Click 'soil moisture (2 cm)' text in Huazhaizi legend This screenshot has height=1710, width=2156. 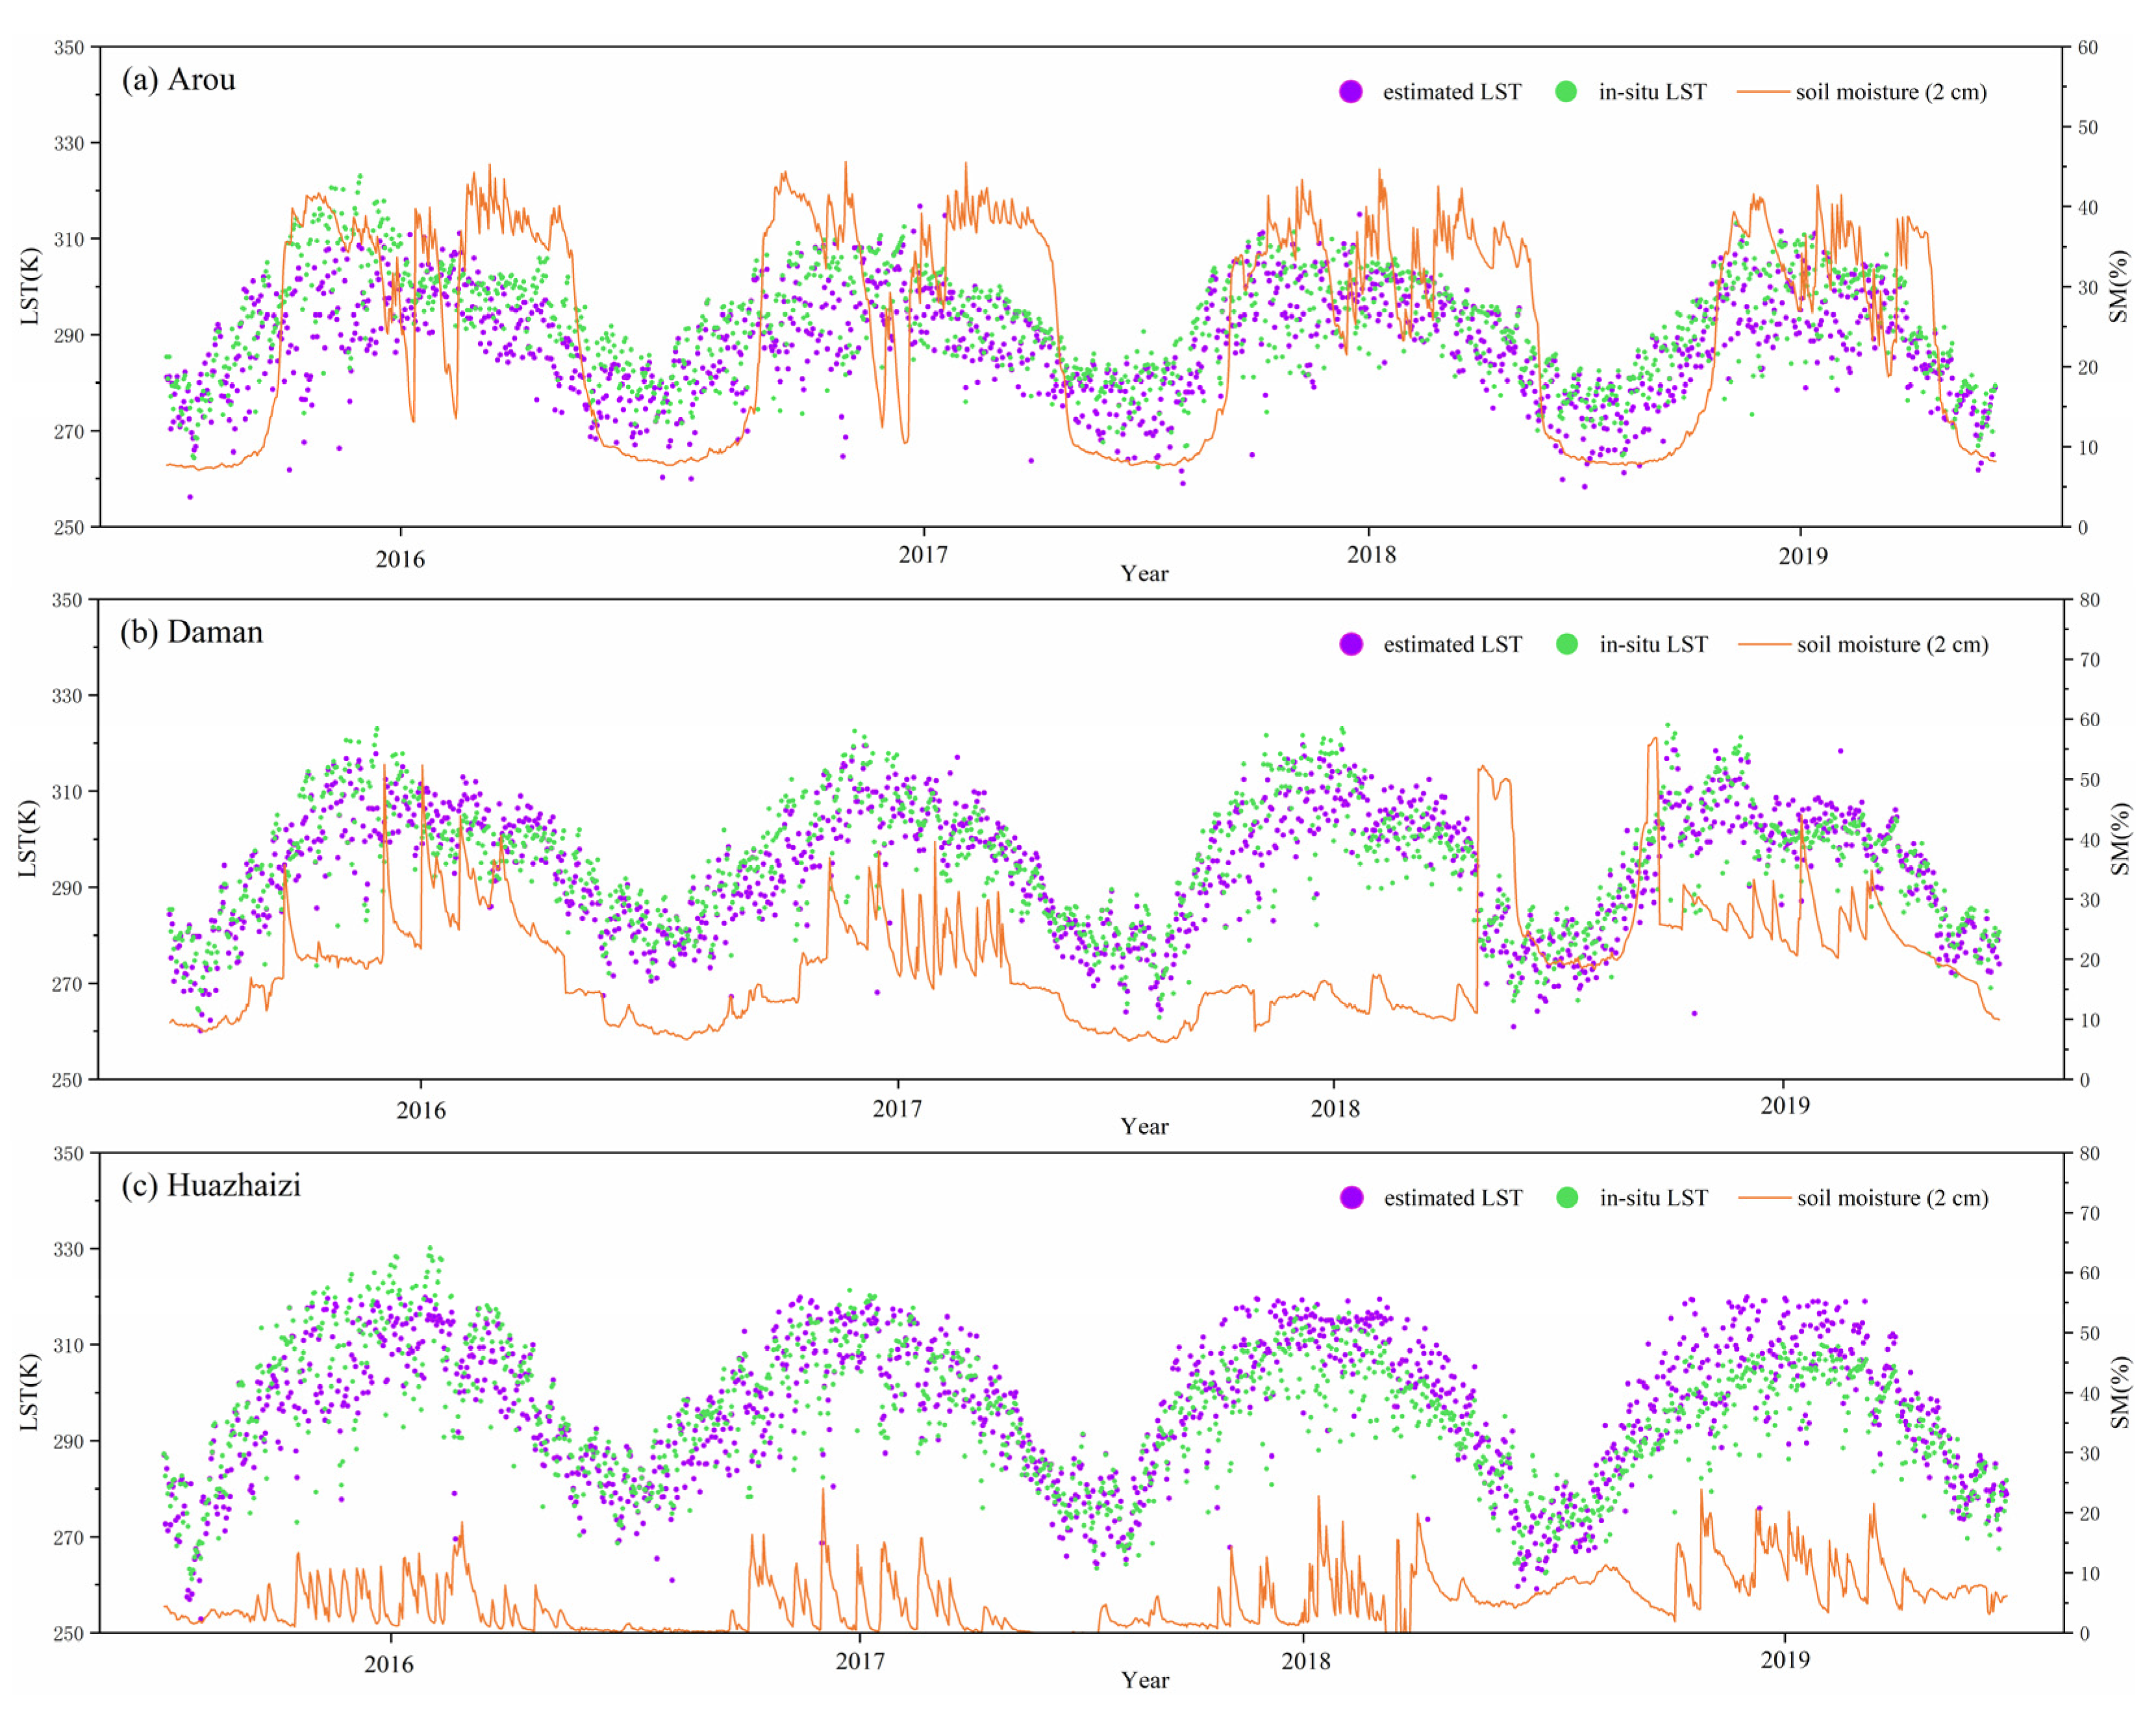pyautogui.click(x=1892, y=1197)
